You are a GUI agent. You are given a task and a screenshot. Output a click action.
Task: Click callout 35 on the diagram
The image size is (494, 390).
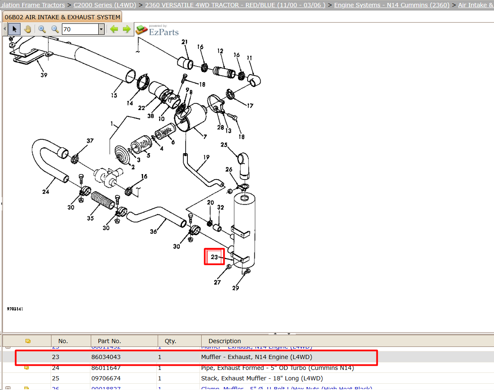(90, 218)
